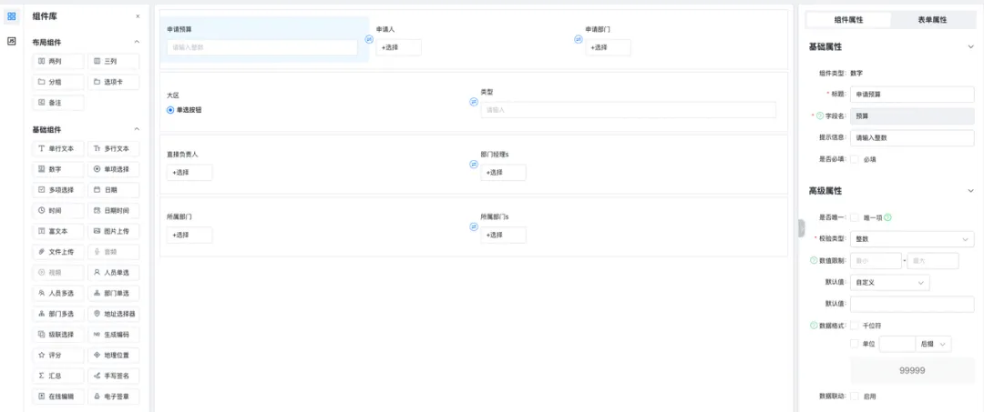Click +选择 under 直接负责人

tap(190, 173)
